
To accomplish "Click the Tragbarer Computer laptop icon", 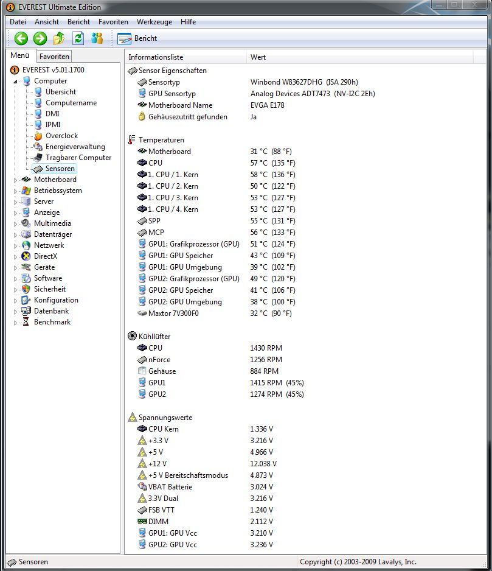I will click(38, 158).
